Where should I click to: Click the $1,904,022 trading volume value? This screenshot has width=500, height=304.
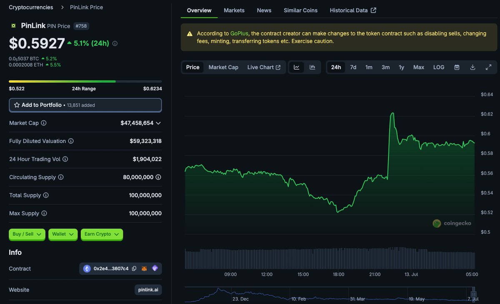(x=147, y=159)
